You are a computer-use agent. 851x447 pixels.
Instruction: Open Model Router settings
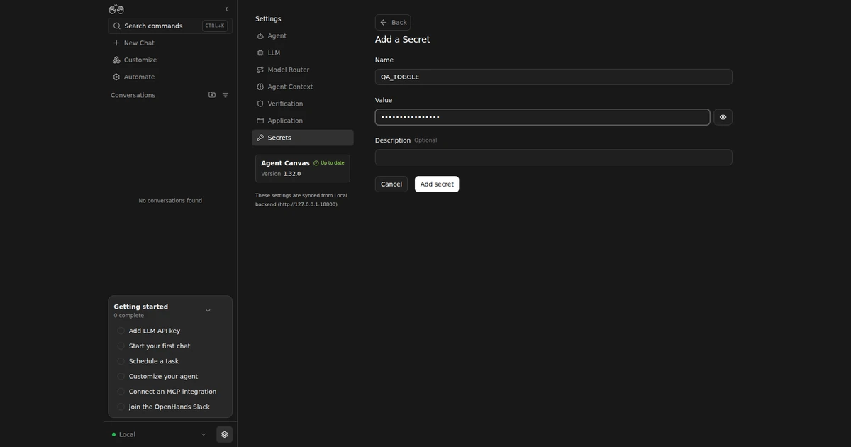point(303,70)
